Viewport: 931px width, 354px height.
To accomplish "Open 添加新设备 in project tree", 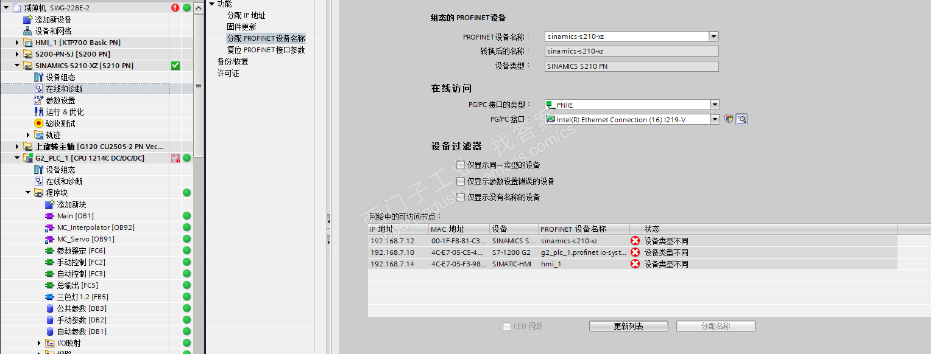I will (x=53, y=19).
